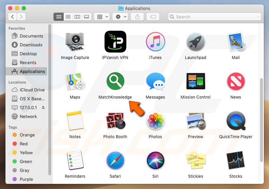This screenshot has height=189, width=269.
Task: Click the Reminders app icon
Action: 75,160
